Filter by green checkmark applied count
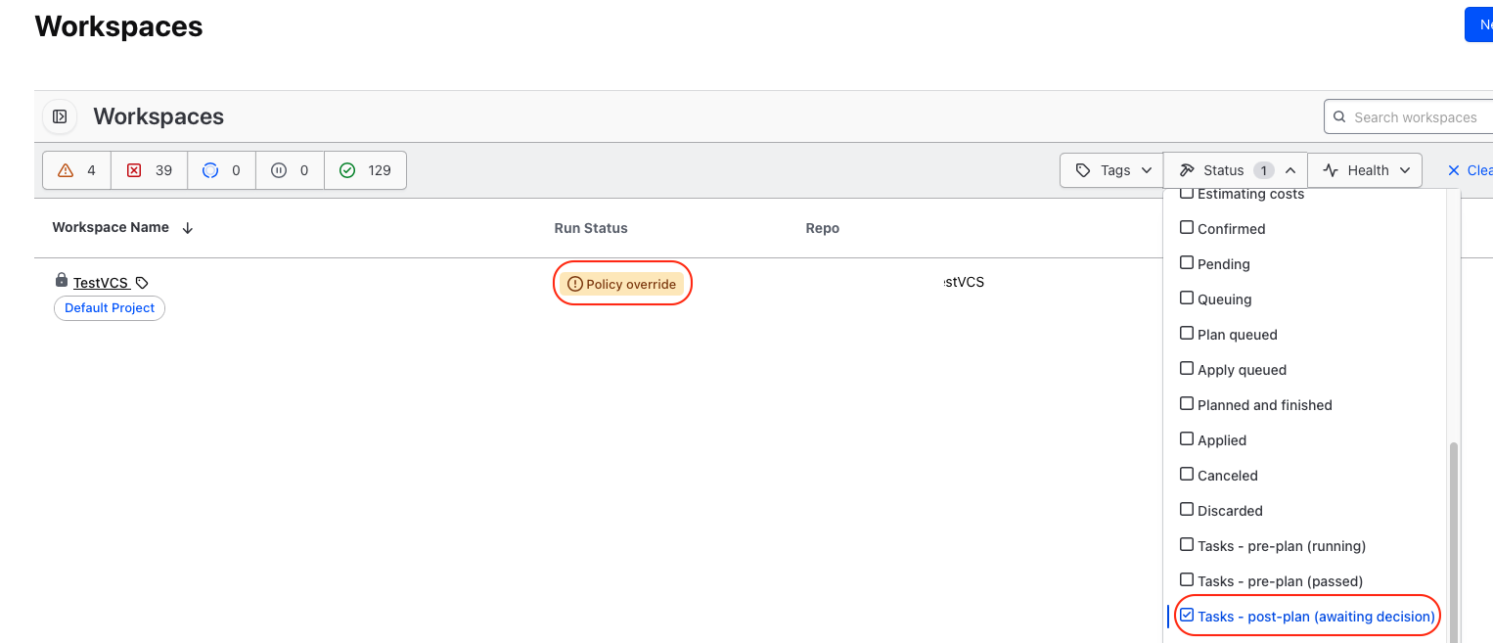The height and width of the screenshot is (643, 1493). (365, 170)
